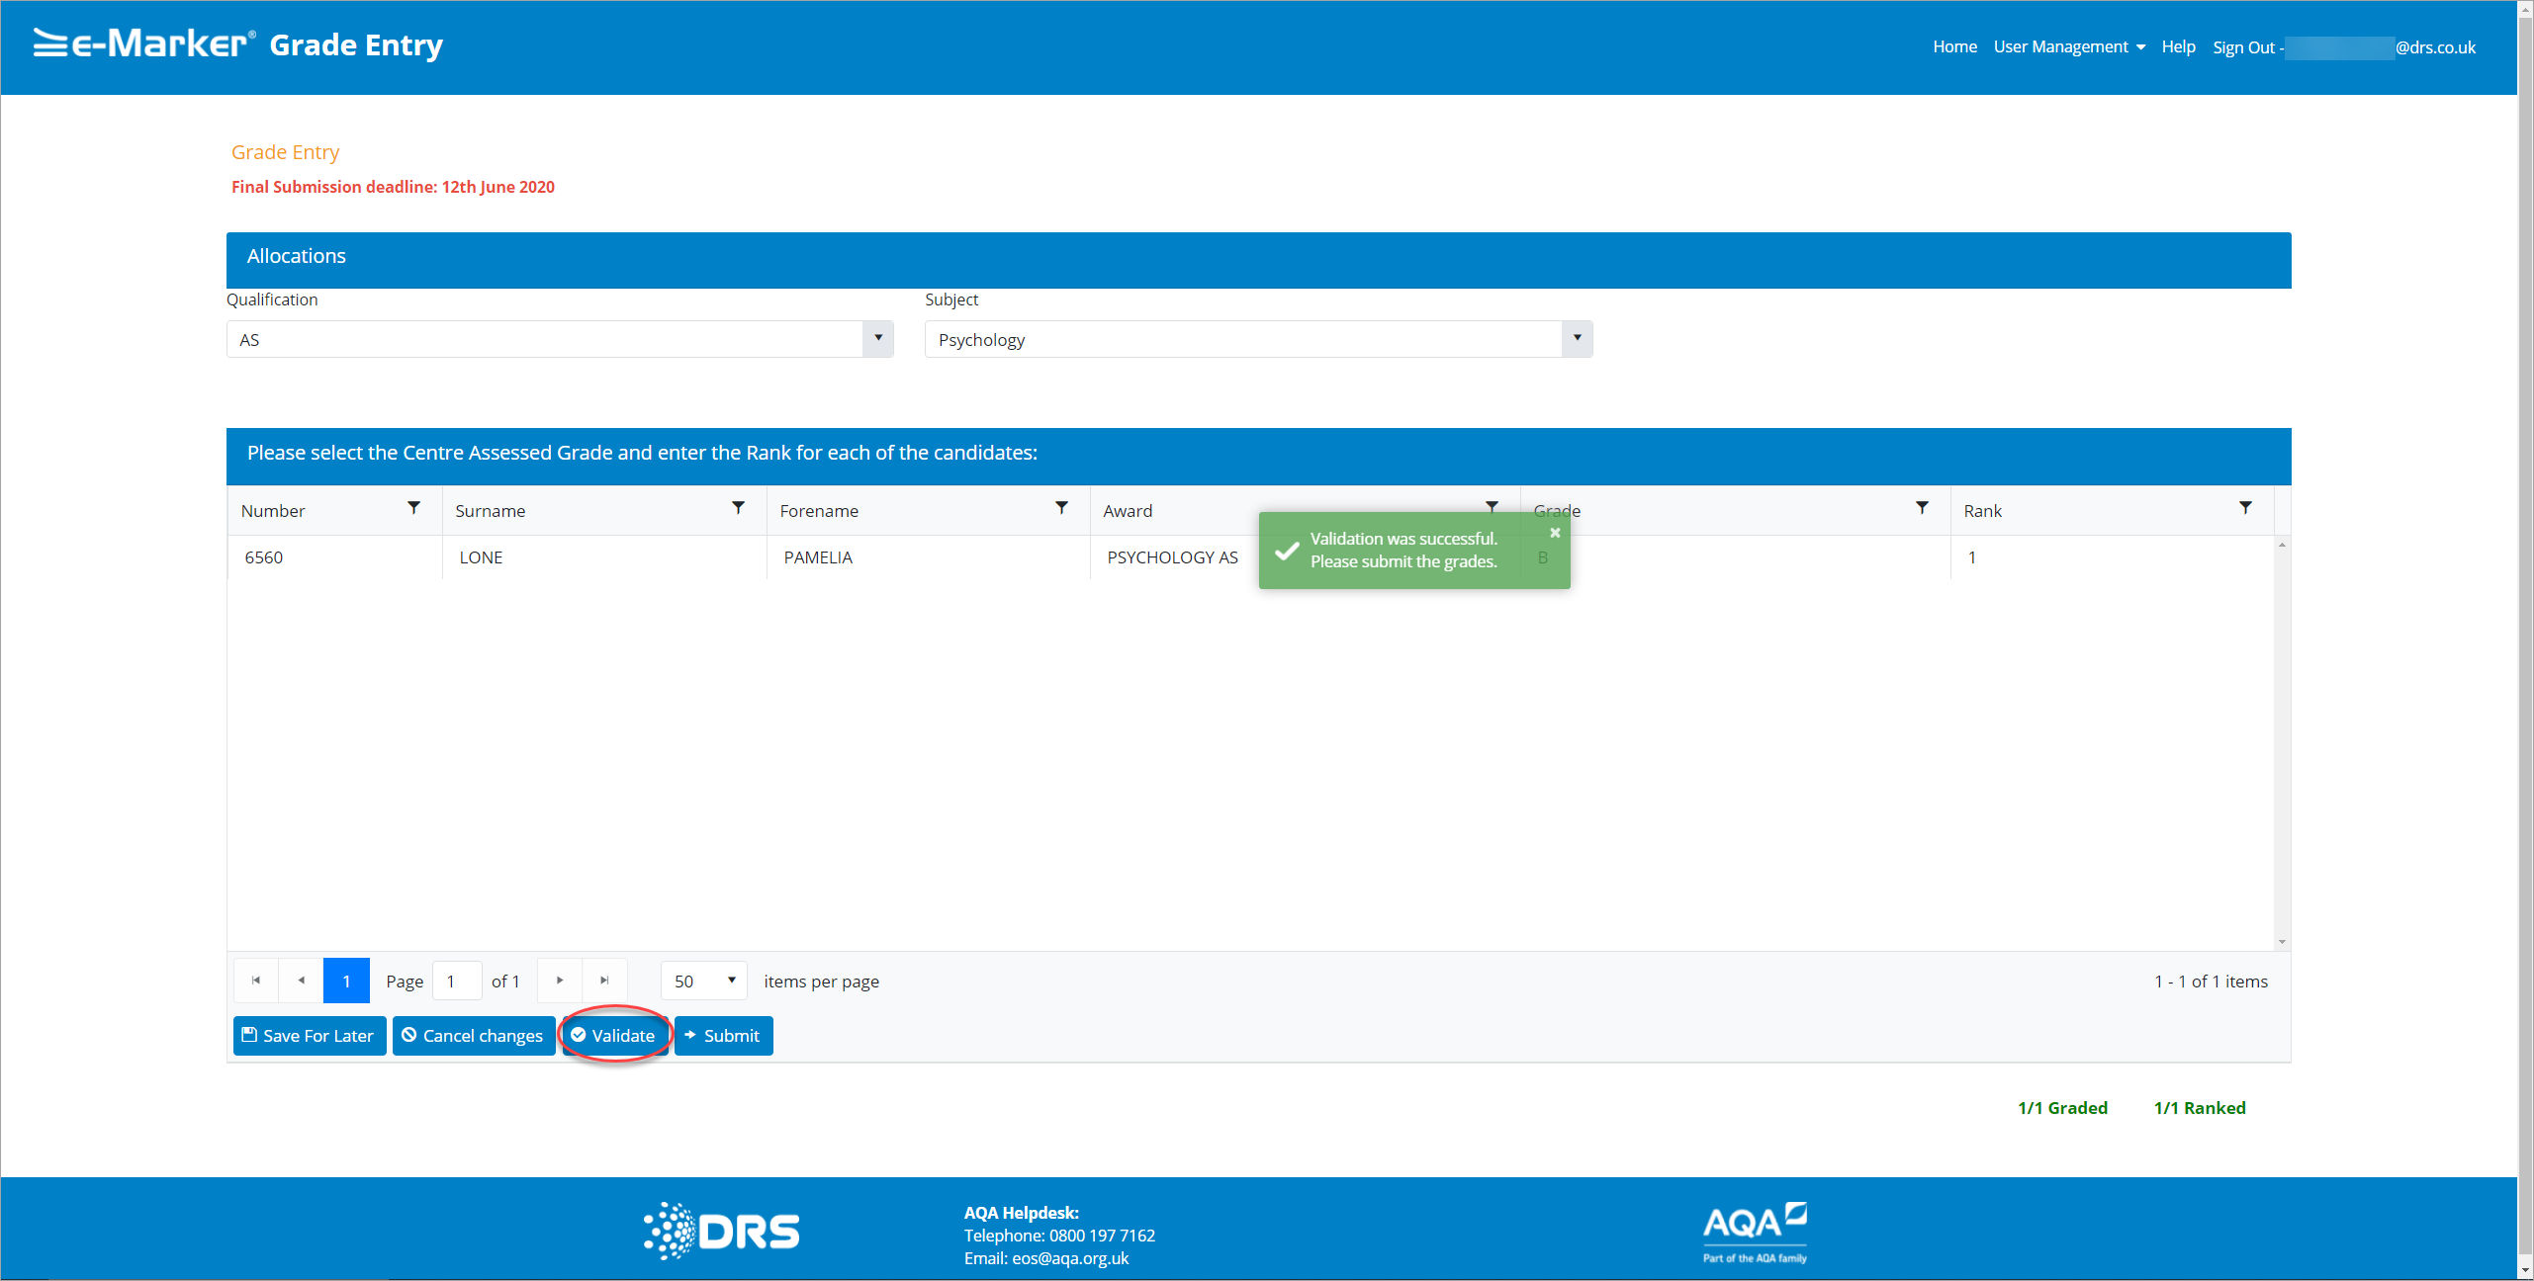Viewport: 2534px width, 1281px height.
Task: Expand the Subject dropdown showing Psychology
Action: (x=1577, y=339)
